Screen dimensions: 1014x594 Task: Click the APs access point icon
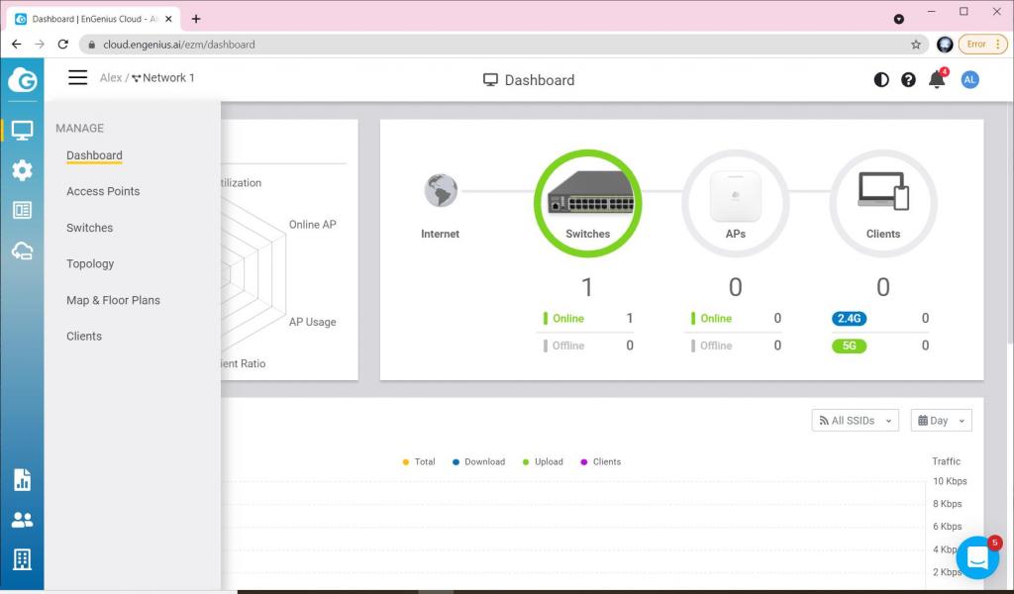736,203
